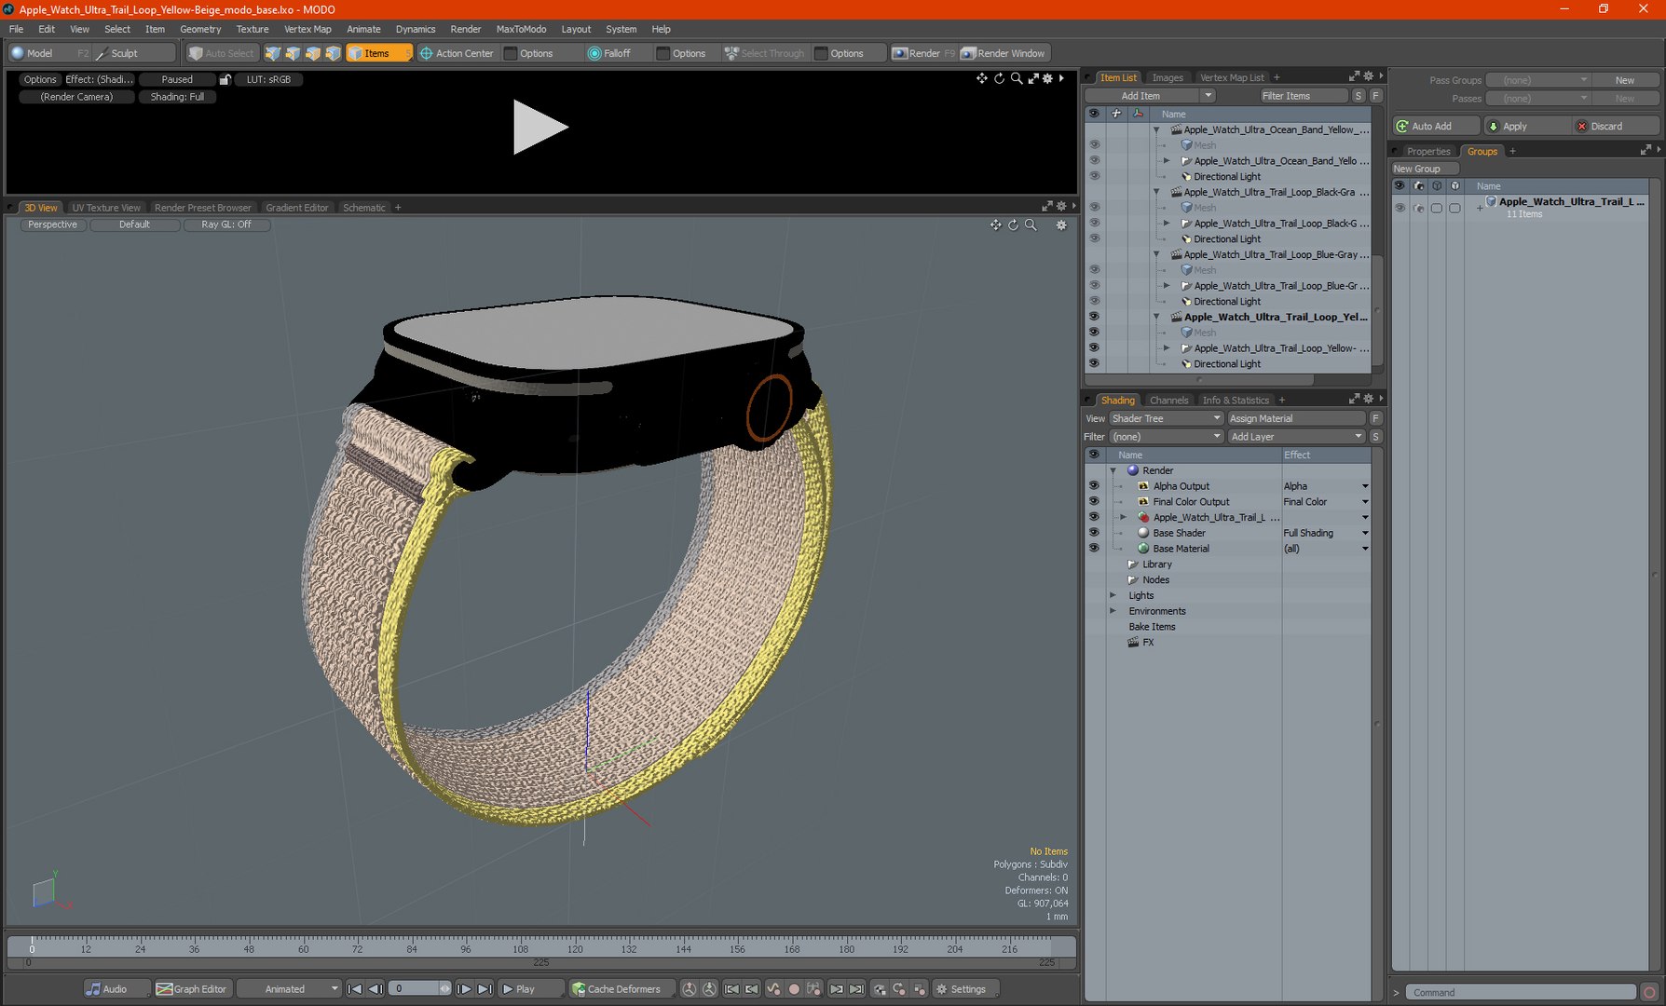Click the Audio icon in timeline bar

[x=94, y=989]
